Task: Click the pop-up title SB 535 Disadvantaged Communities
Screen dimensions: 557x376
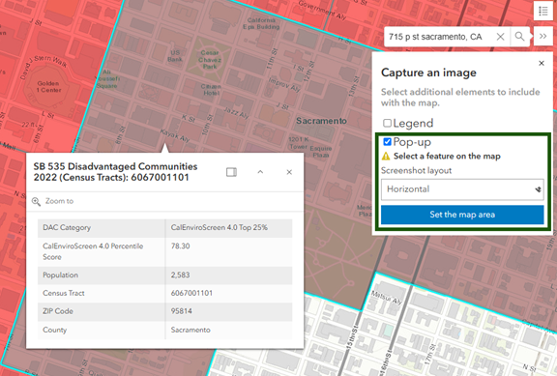Action: tap(115, 172)
